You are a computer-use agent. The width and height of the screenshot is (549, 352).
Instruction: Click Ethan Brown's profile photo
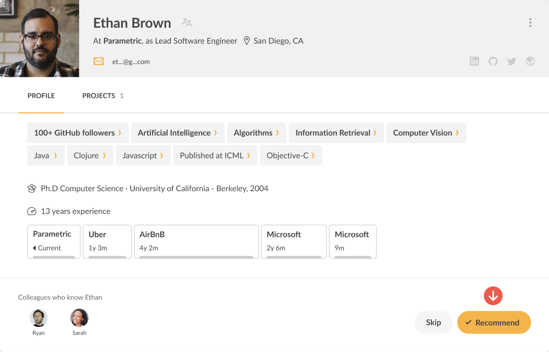[x=39, y=38]
